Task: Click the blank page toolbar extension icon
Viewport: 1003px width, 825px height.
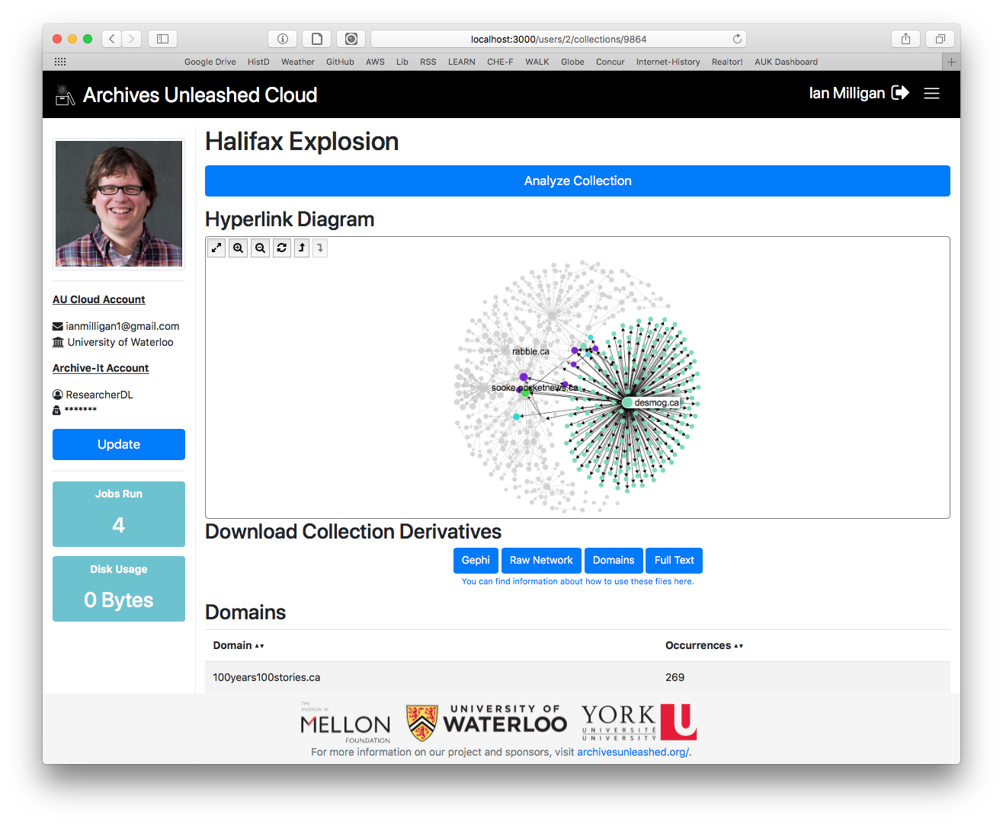Action: (x=317, y=39)
